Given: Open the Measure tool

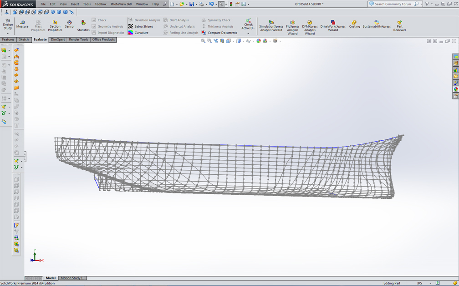Looking at the screenshot, I should click(22, 24).
